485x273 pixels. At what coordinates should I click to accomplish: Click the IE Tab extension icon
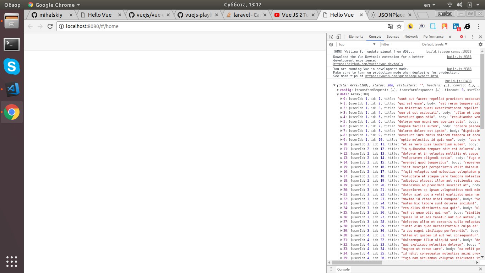coord(467,26)
